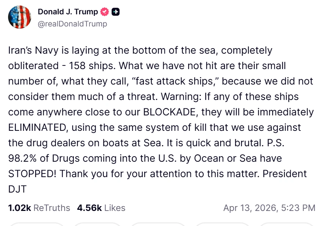The height and width of the screenshot is (226, 324).
Task: Click the red verified checkmark badge
Action: pyautogui.click(x=105, y=12)
